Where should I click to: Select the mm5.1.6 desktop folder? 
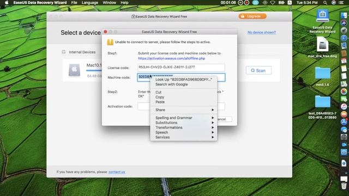pyautogui.click(x=322, y=73)
